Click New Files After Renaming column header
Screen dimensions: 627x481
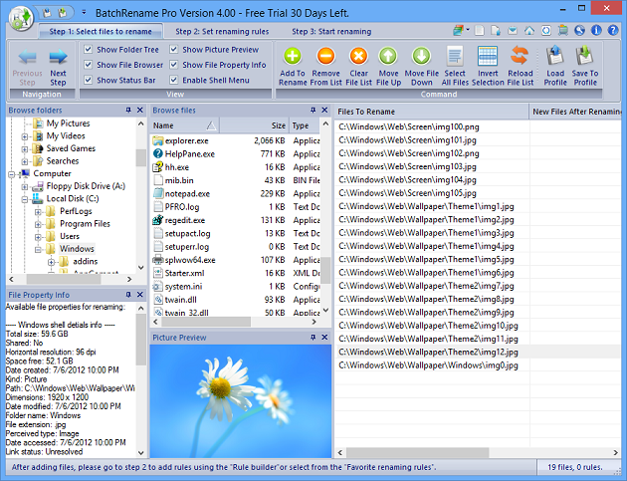pos(575,112)
